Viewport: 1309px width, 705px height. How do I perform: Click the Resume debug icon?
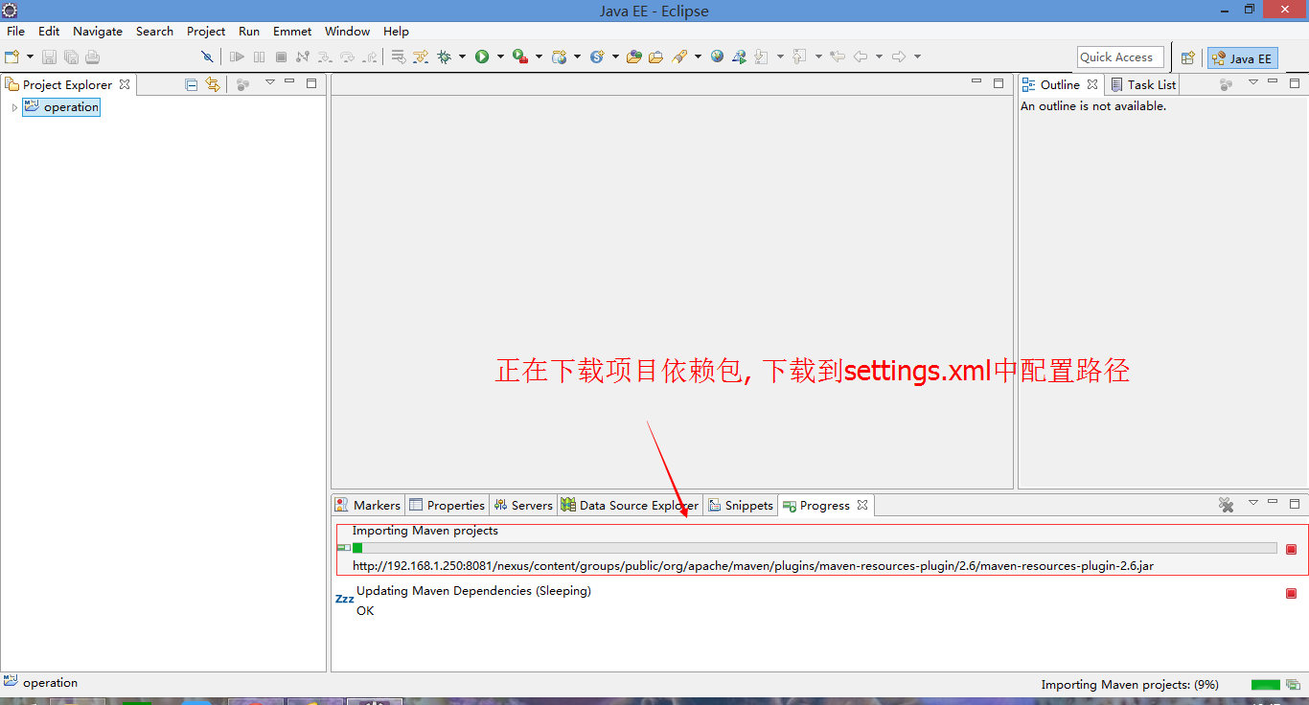coord(237,57)
